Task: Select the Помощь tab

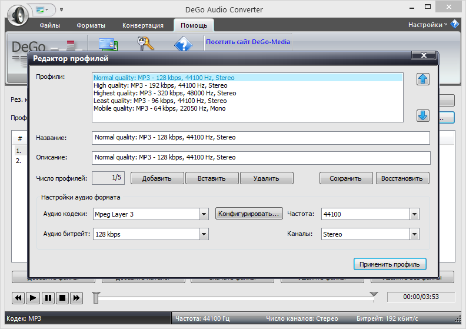Action: (194, 25)
